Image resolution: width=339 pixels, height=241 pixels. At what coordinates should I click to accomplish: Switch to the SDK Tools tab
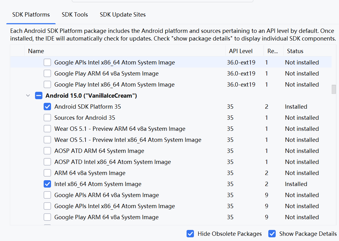coord(75,14)
